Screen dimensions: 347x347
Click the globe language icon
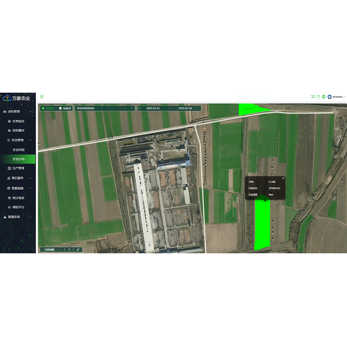(x=323, y=97)
